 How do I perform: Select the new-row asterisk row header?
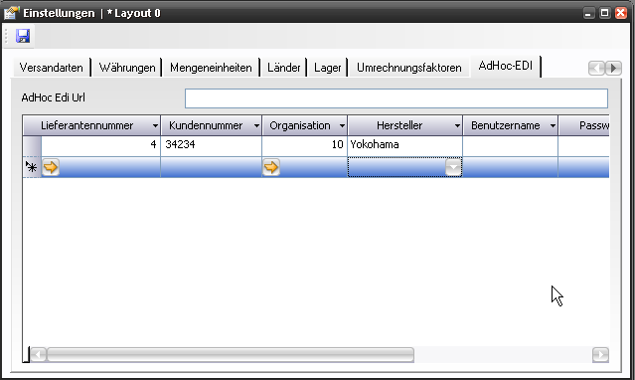[32, 167]
